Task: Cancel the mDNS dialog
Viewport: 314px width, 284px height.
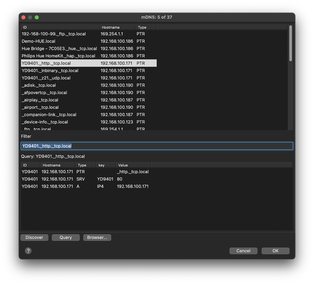Action: pyautogui.click(x=243, y=251)
